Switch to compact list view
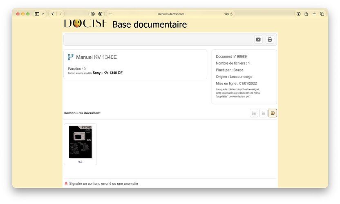Viewport: 340px width, 204px height. pos(263,113)
